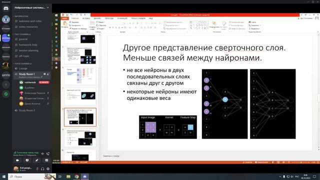Start an activity with the rocket icon

36,160
